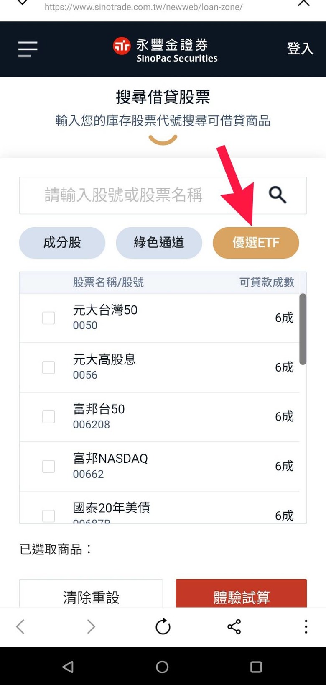Select the 綠色通道 filter tab
The image size is (326, 685).
[159, 243]
